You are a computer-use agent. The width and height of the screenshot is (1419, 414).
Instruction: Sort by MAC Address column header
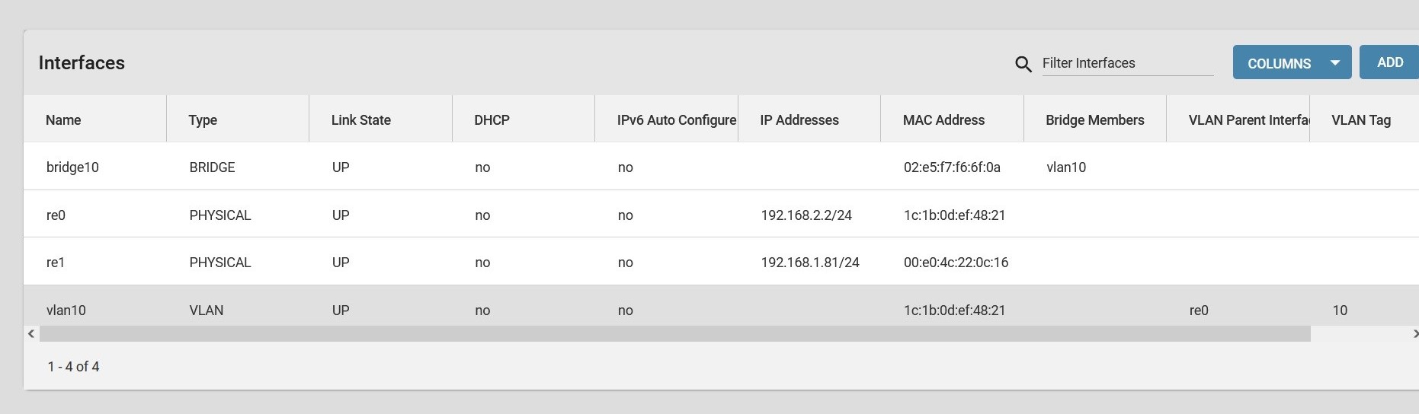943,120
